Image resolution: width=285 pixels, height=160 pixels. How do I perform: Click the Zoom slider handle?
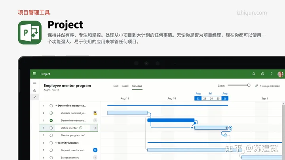click(249, 85)
